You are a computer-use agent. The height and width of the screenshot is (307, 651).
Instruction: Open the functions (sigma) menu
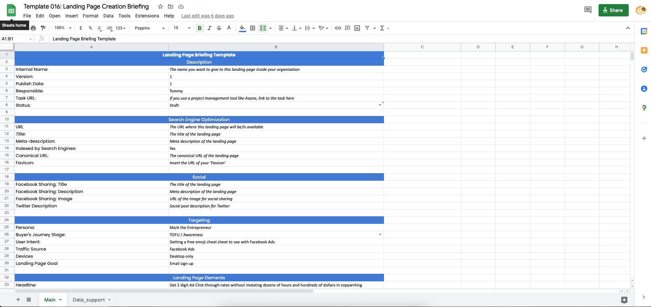click(384, 28)
